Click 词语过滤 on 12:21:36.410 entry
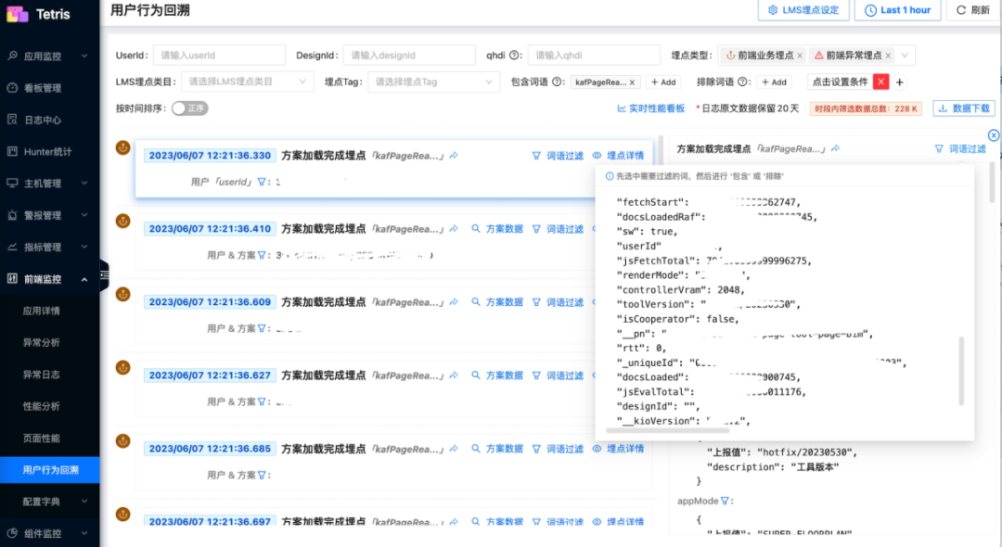 (558, 229)
